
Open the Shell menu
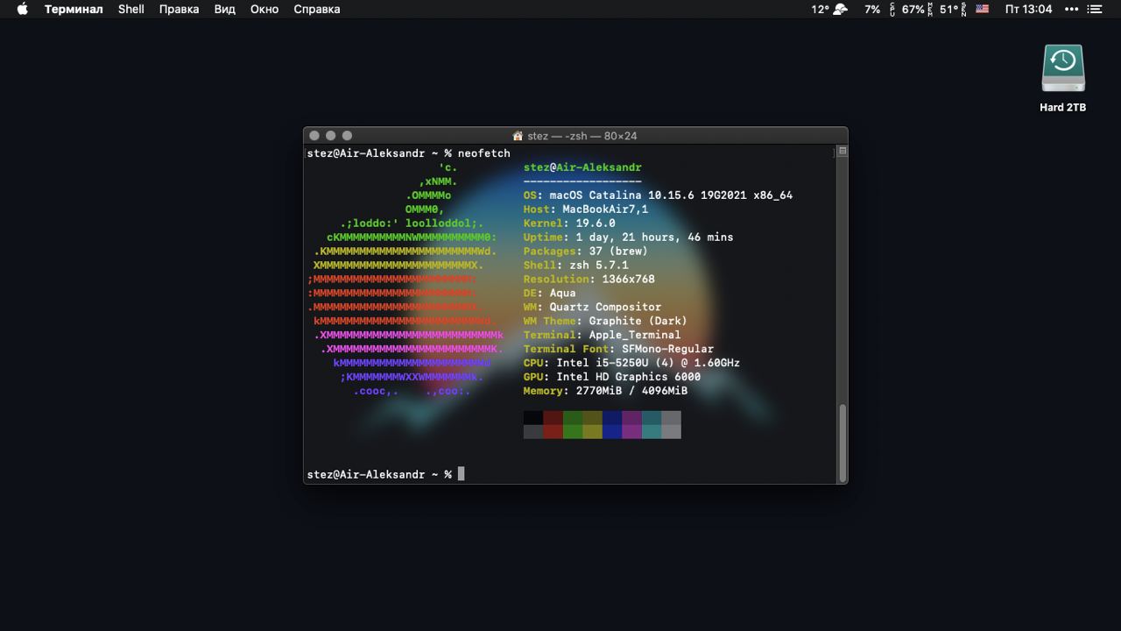click(x=131, y=9)
